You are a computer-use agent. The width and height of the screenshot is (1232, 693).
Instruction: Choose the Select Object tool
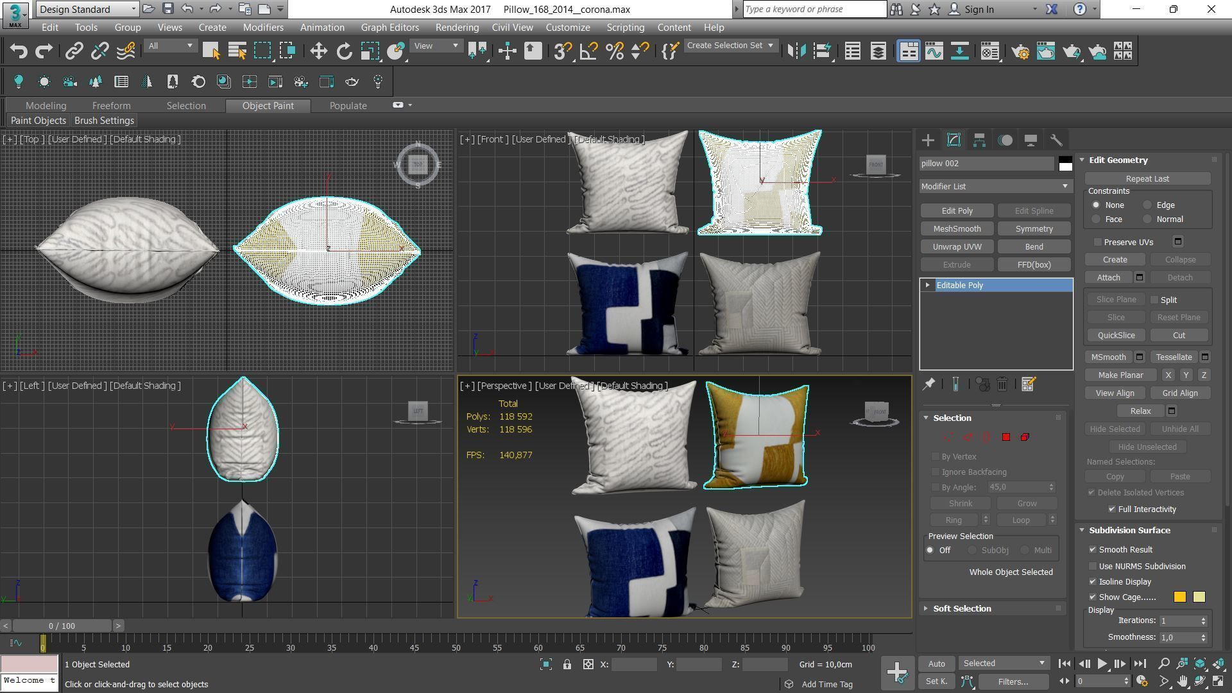pos(211,51)
